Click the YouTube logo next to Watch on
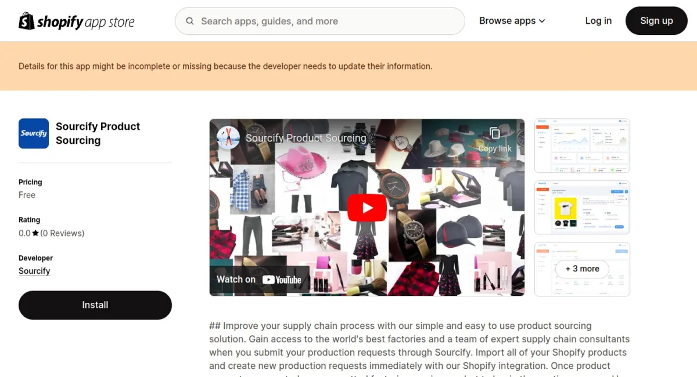This screenshot has width=697, height=377. (x=283, y=279)
